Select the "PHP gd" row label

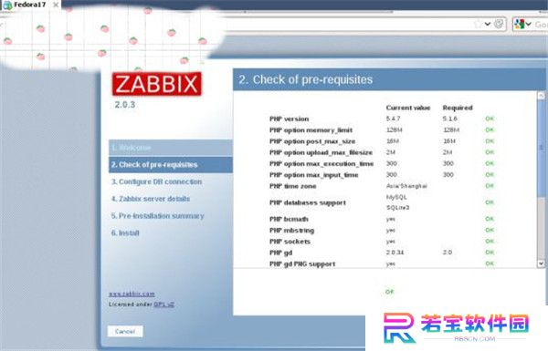click(x=280, y=253)
